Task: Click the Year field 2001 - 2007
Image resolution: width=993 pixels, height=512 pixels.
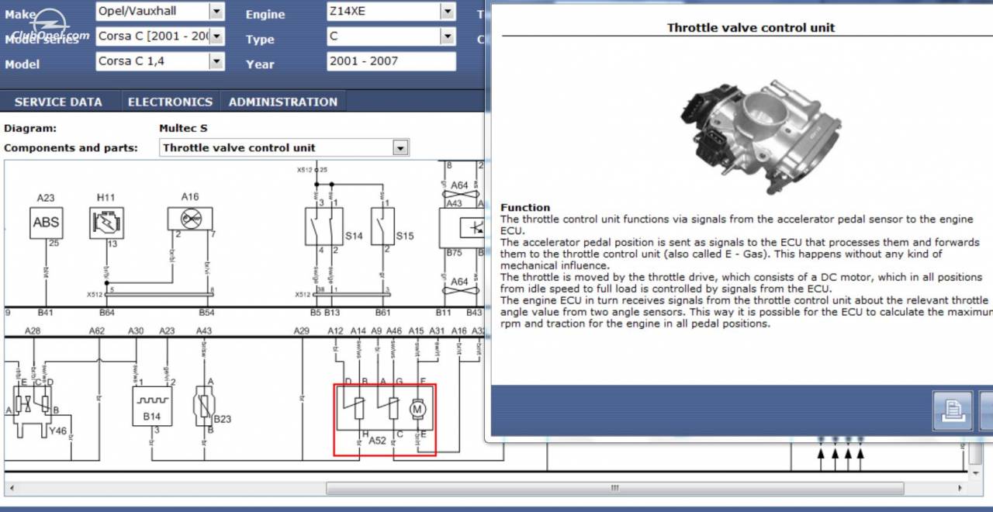Action: click(x=391, y=61)
